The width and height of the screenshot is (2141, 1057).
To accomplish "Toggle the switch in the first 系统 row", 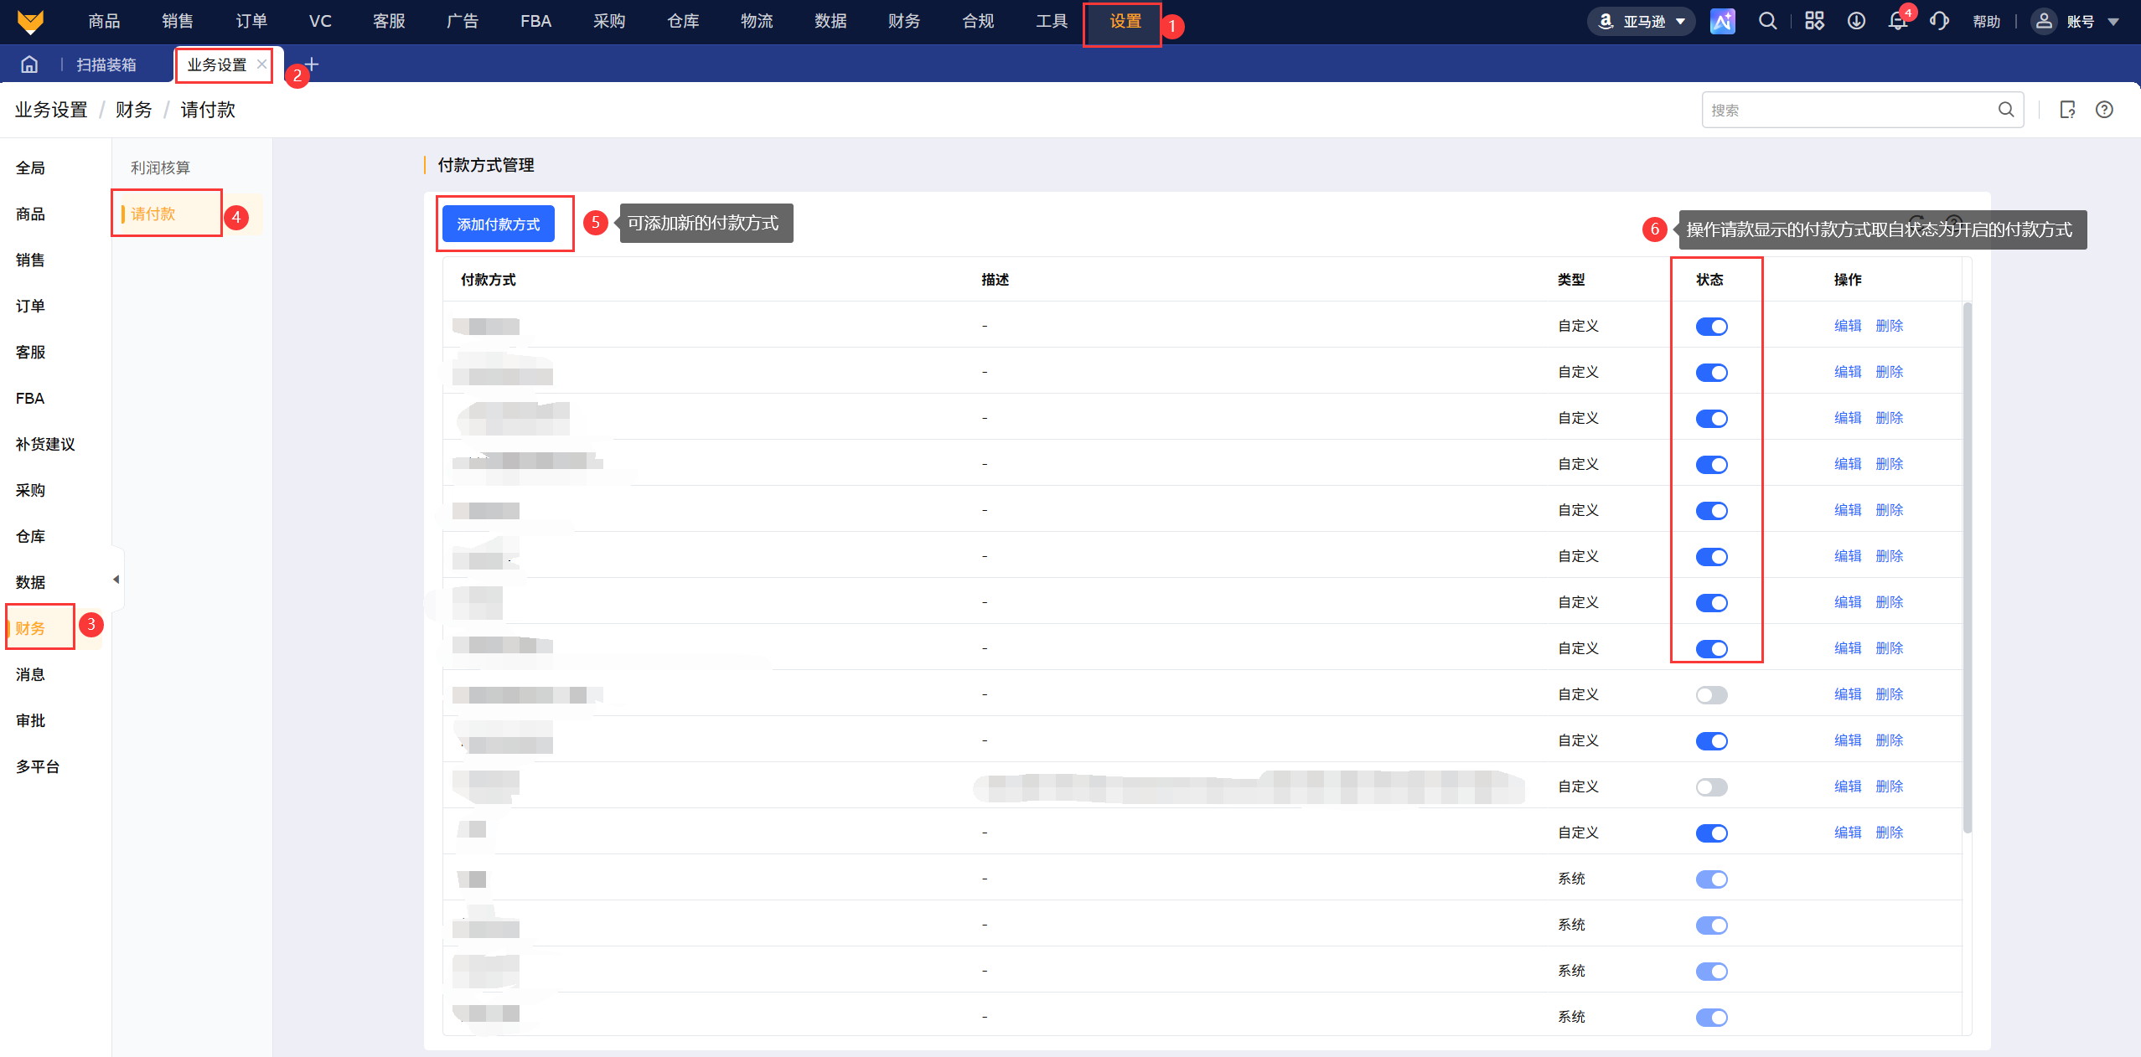I will pyautogui.click(x=1711, y=879).
